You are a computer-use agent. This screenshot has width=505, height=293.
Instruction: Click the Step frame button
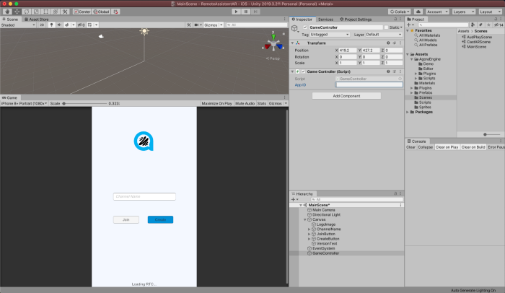point(255,12)
